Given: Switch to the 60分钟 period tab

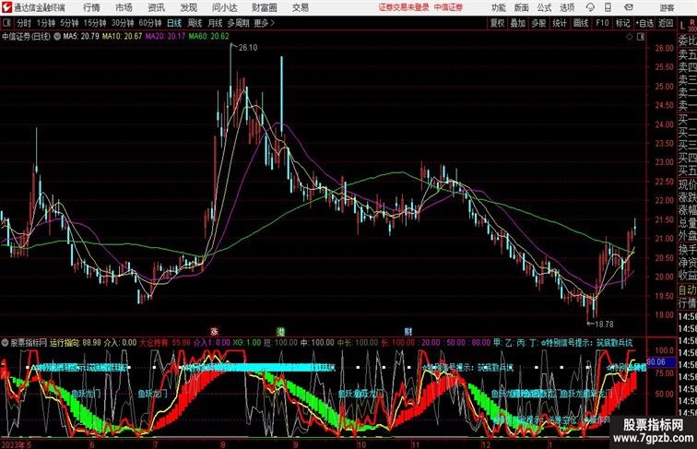Looking at the screenshot, I should pos(150,23).
